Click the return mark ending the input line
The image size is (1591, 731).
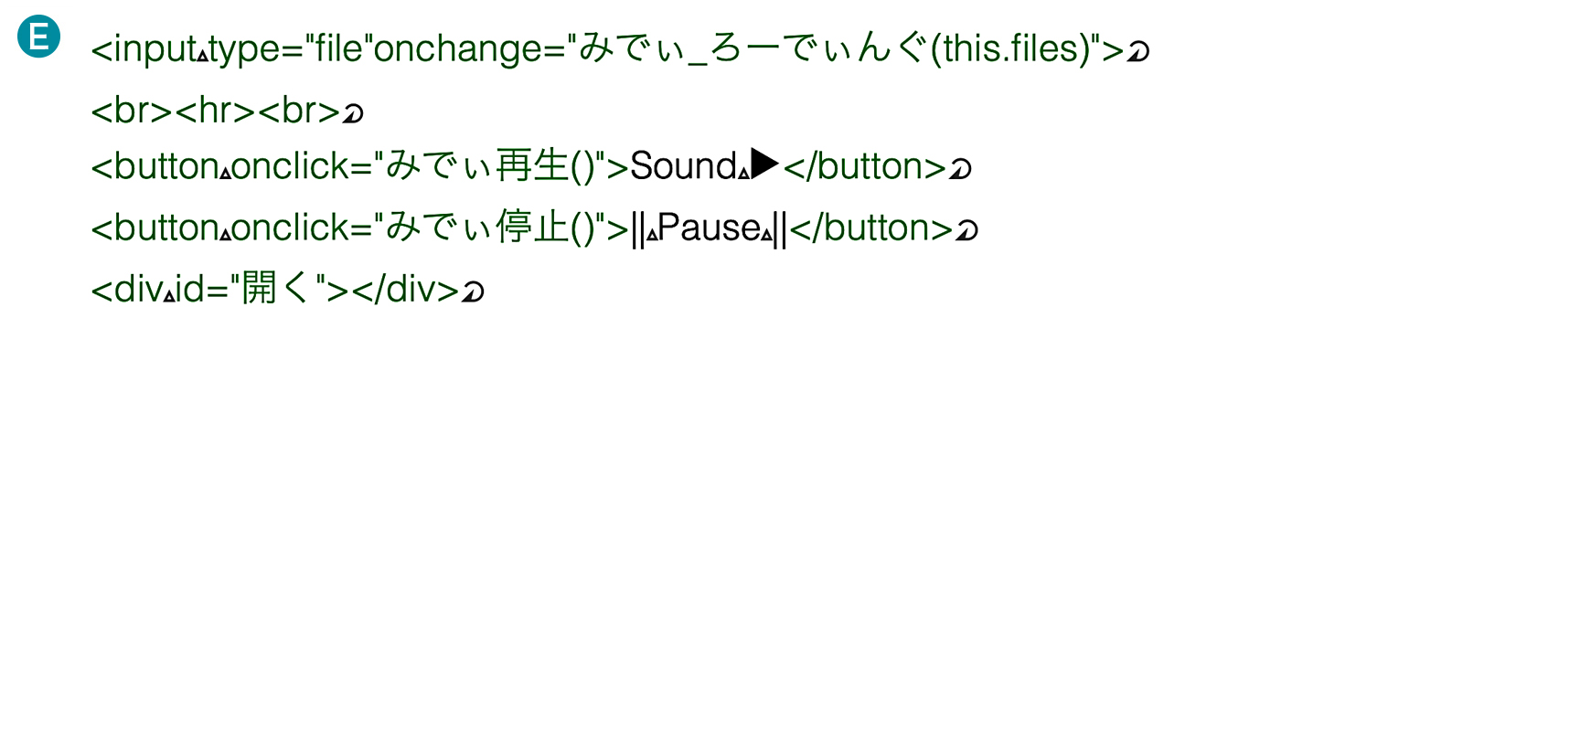coord(1137,52)
